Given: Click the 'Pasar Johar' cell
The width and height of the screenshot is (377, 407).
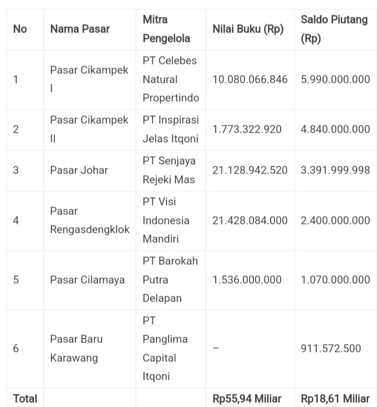Looking at the screenshot, I should [79, 170].
